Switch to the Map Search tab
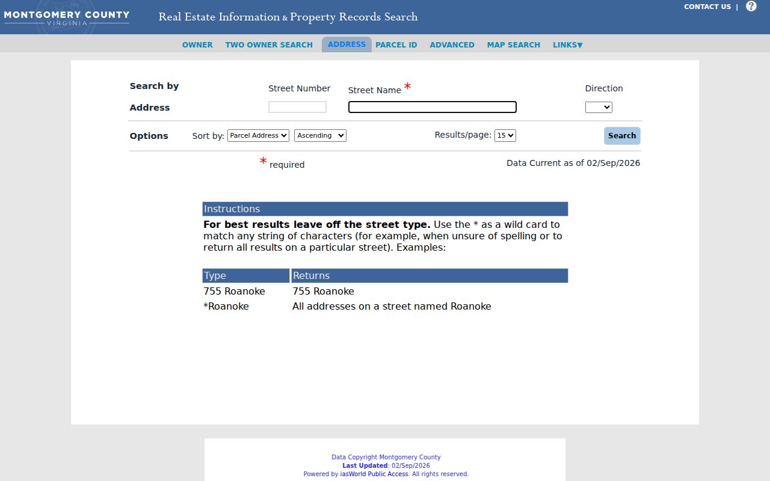The width and height of the screenshot is (770, 481). (x=514, y=45)
